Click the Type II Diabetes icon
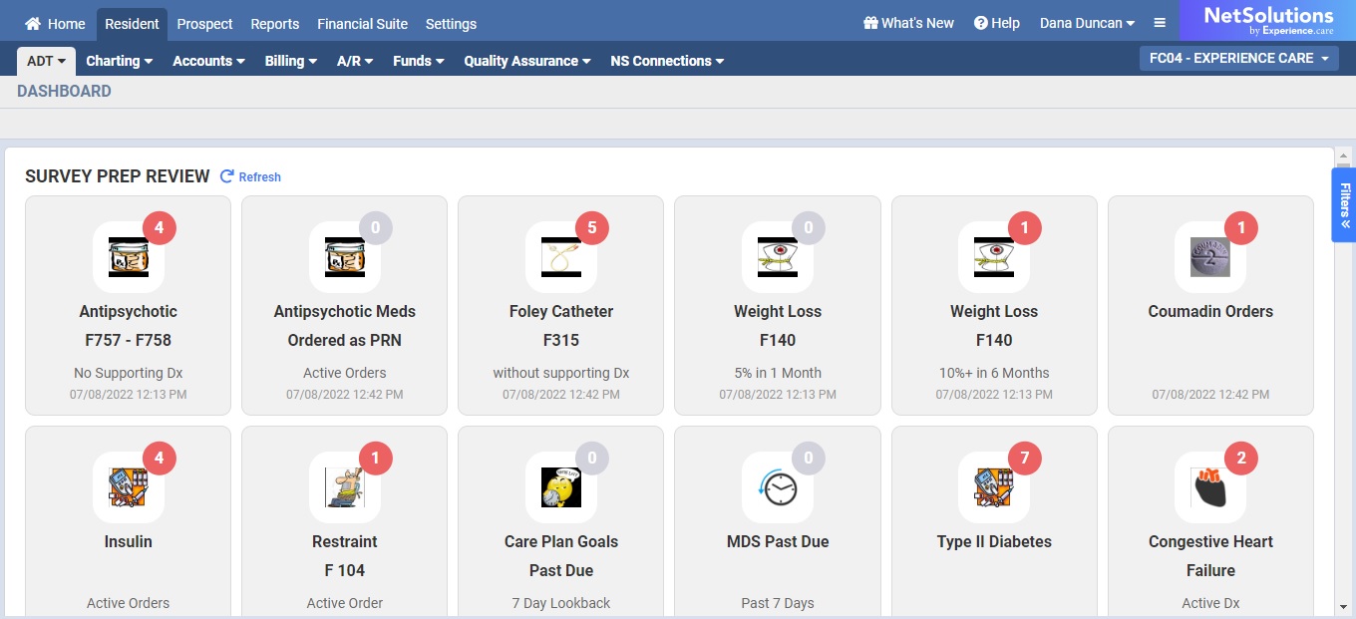Screen dimensions: 1356x619 994,486
